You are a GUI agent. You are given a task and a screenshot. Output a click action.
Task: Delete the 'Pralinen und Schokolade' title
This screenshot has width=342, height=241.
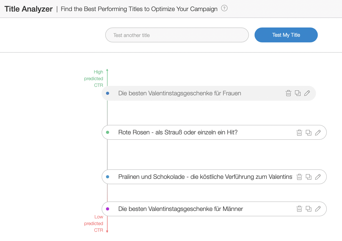tap(299, 177)
